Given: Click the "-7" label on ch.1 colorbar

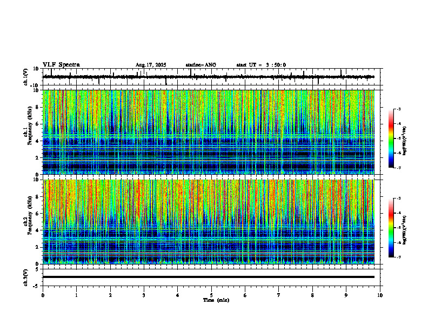Looking at the screenshot, I should point(399,168).
